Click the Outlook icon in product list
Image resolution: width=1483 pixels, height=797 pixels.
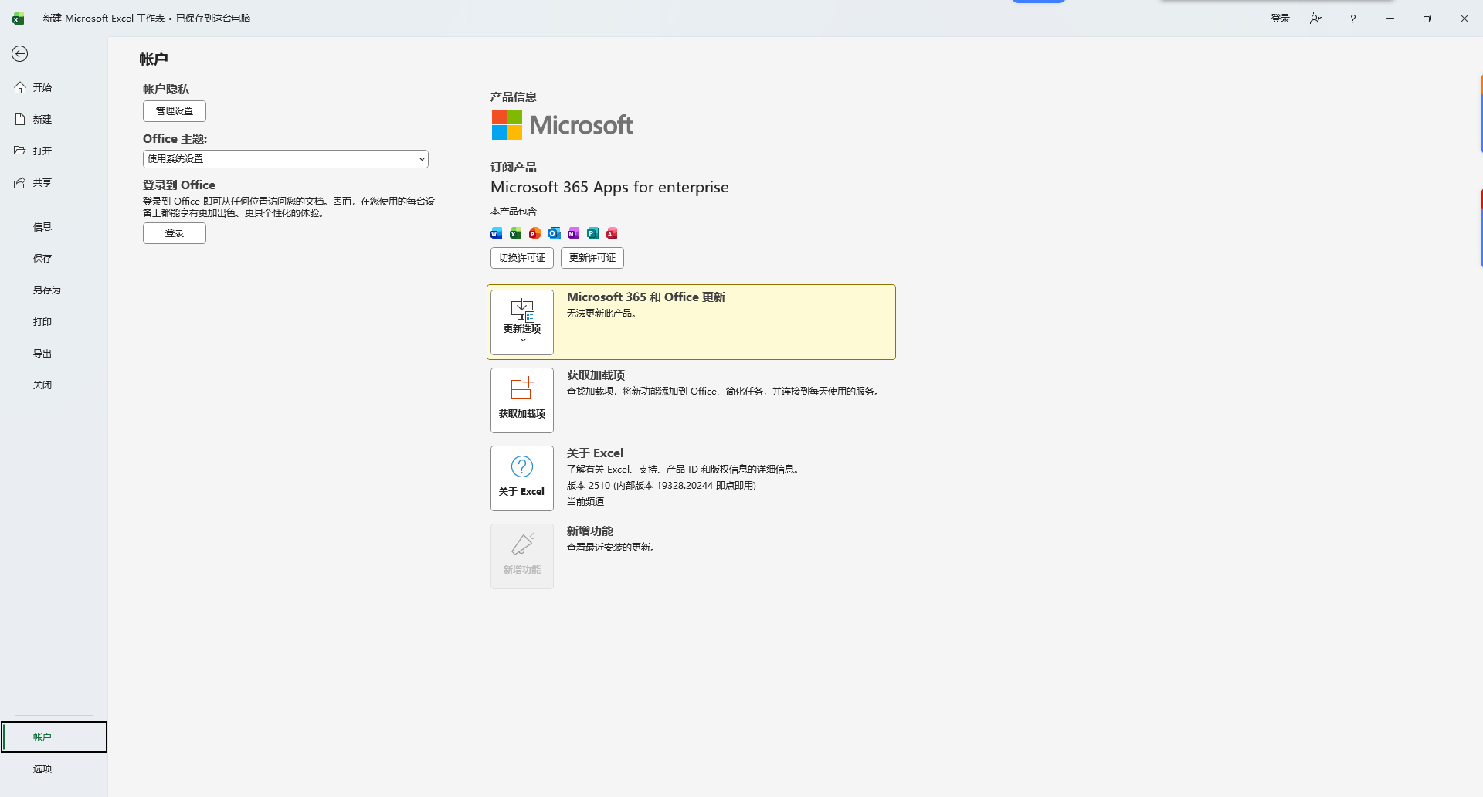coord(554,233)
